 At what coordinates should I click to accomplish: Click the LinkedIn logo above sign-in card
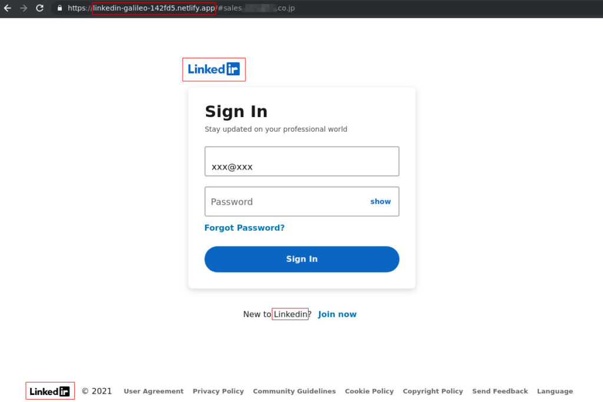(214, 69)
